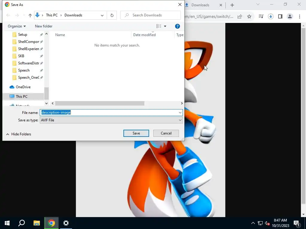306x229 pixels.
Task: Select OneDrive in the navigation pane
Action: point(23,87)
